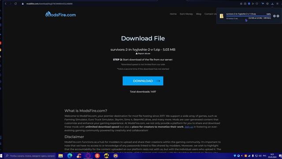Open the Blog nav item

click(x=199, y=14)
